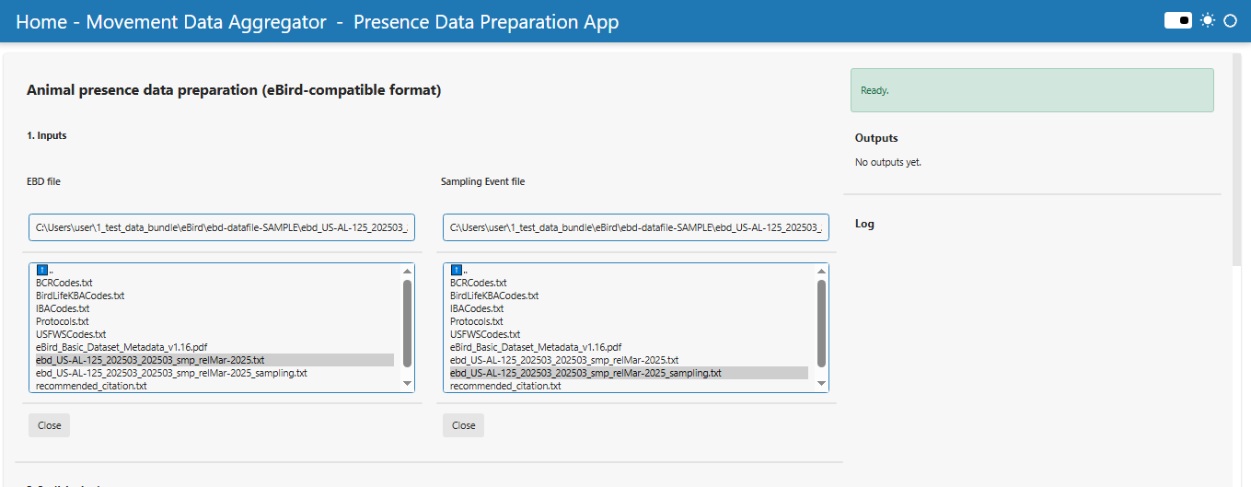1251x487 pixels.
Task: Click the green Ready status banner
Action: pyautogui.click(x=1032, y=90)
